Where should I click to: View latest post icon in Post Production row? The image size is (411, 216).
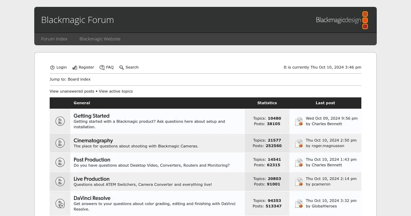[299, 162]
